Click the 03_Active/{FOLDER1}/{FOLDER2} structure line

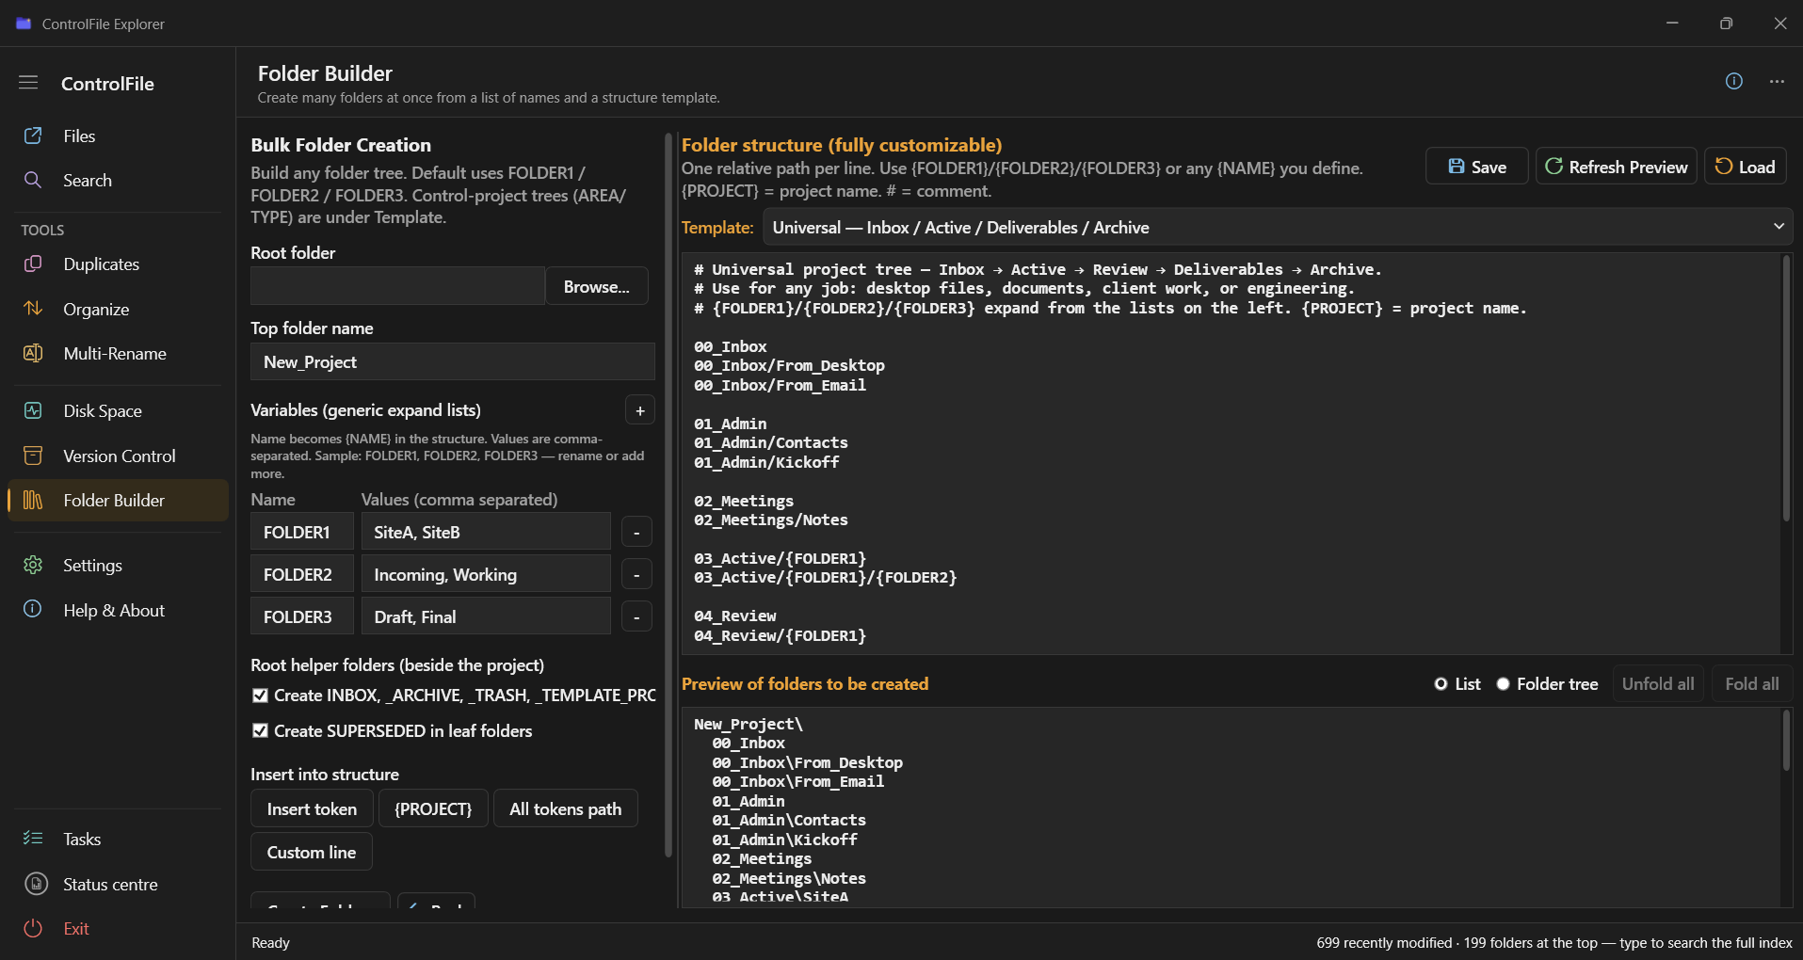click(825, 578)
